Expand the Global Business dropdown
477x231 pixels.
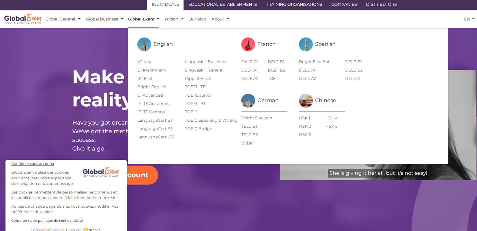click(x=104, y=19)
